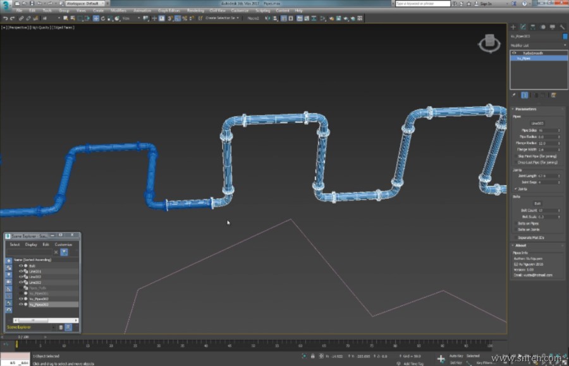Screen dimensions: 569x366
Task: Click the Set Key large plus button
Action: pos(441,359)
